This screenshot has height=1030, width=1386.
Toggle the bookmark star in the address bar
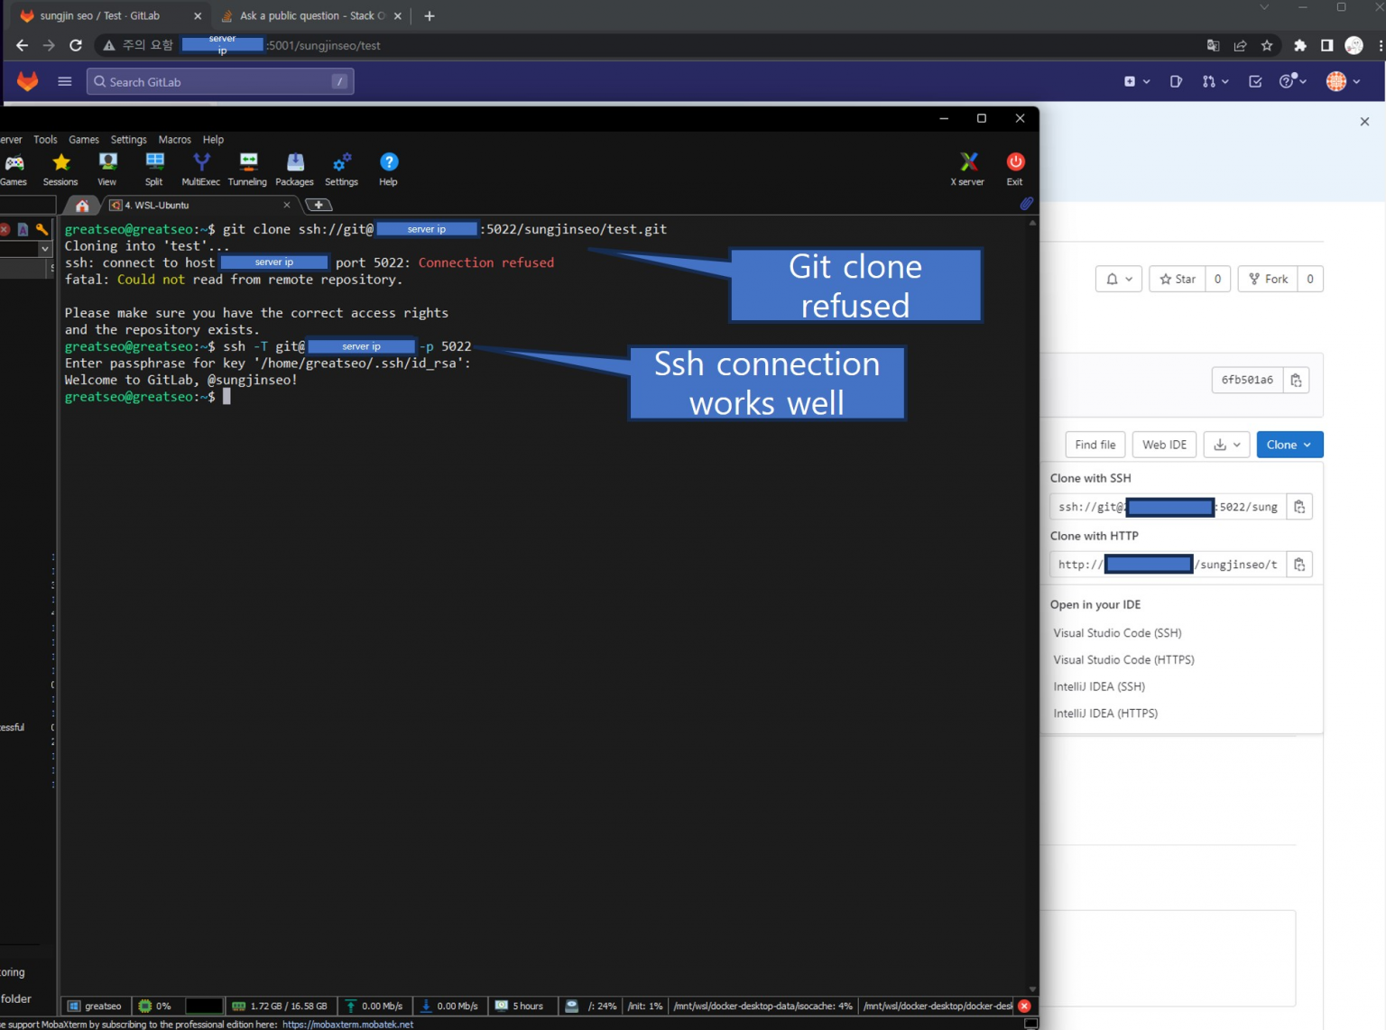click(x=1265, y=45)
